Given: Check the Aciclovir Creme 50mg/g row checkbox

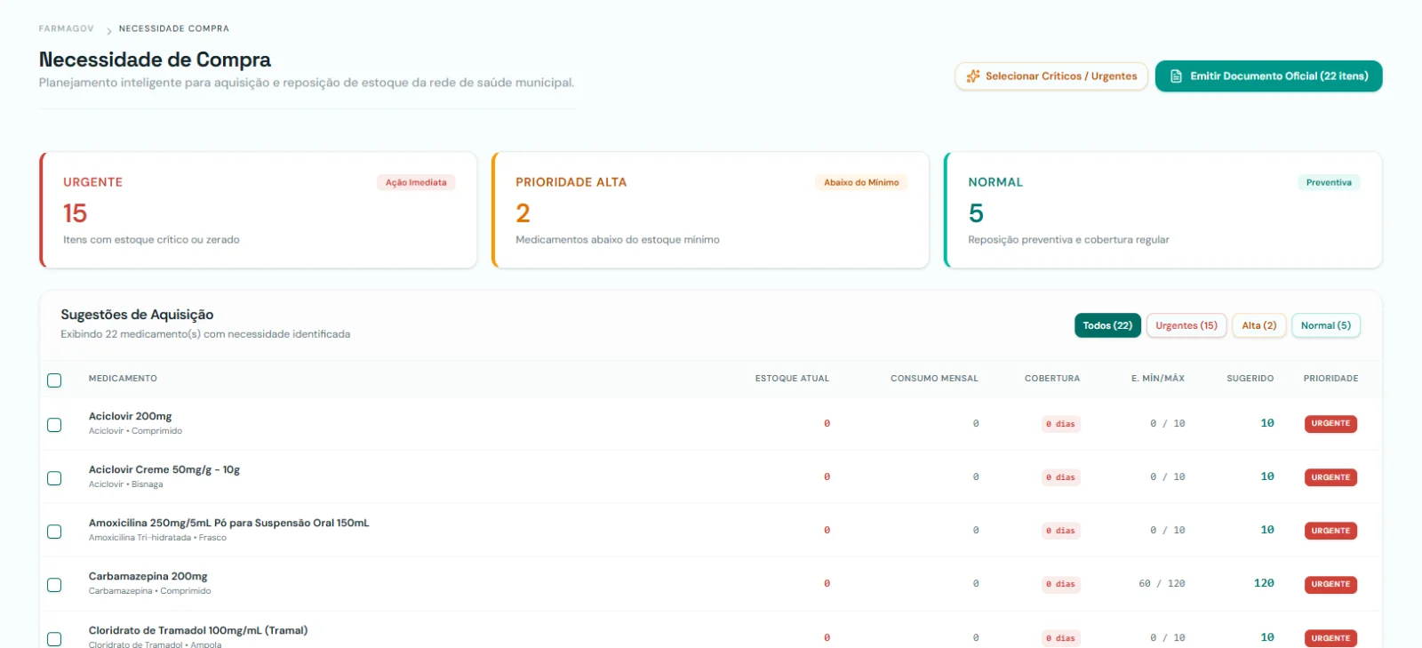Looking at the screenshot, I should (54, 478).
